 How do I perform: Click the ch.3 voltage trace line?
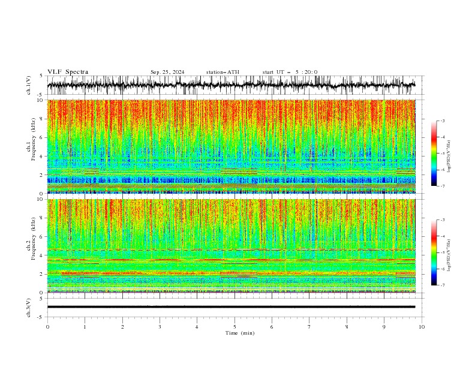click(231, 307)
